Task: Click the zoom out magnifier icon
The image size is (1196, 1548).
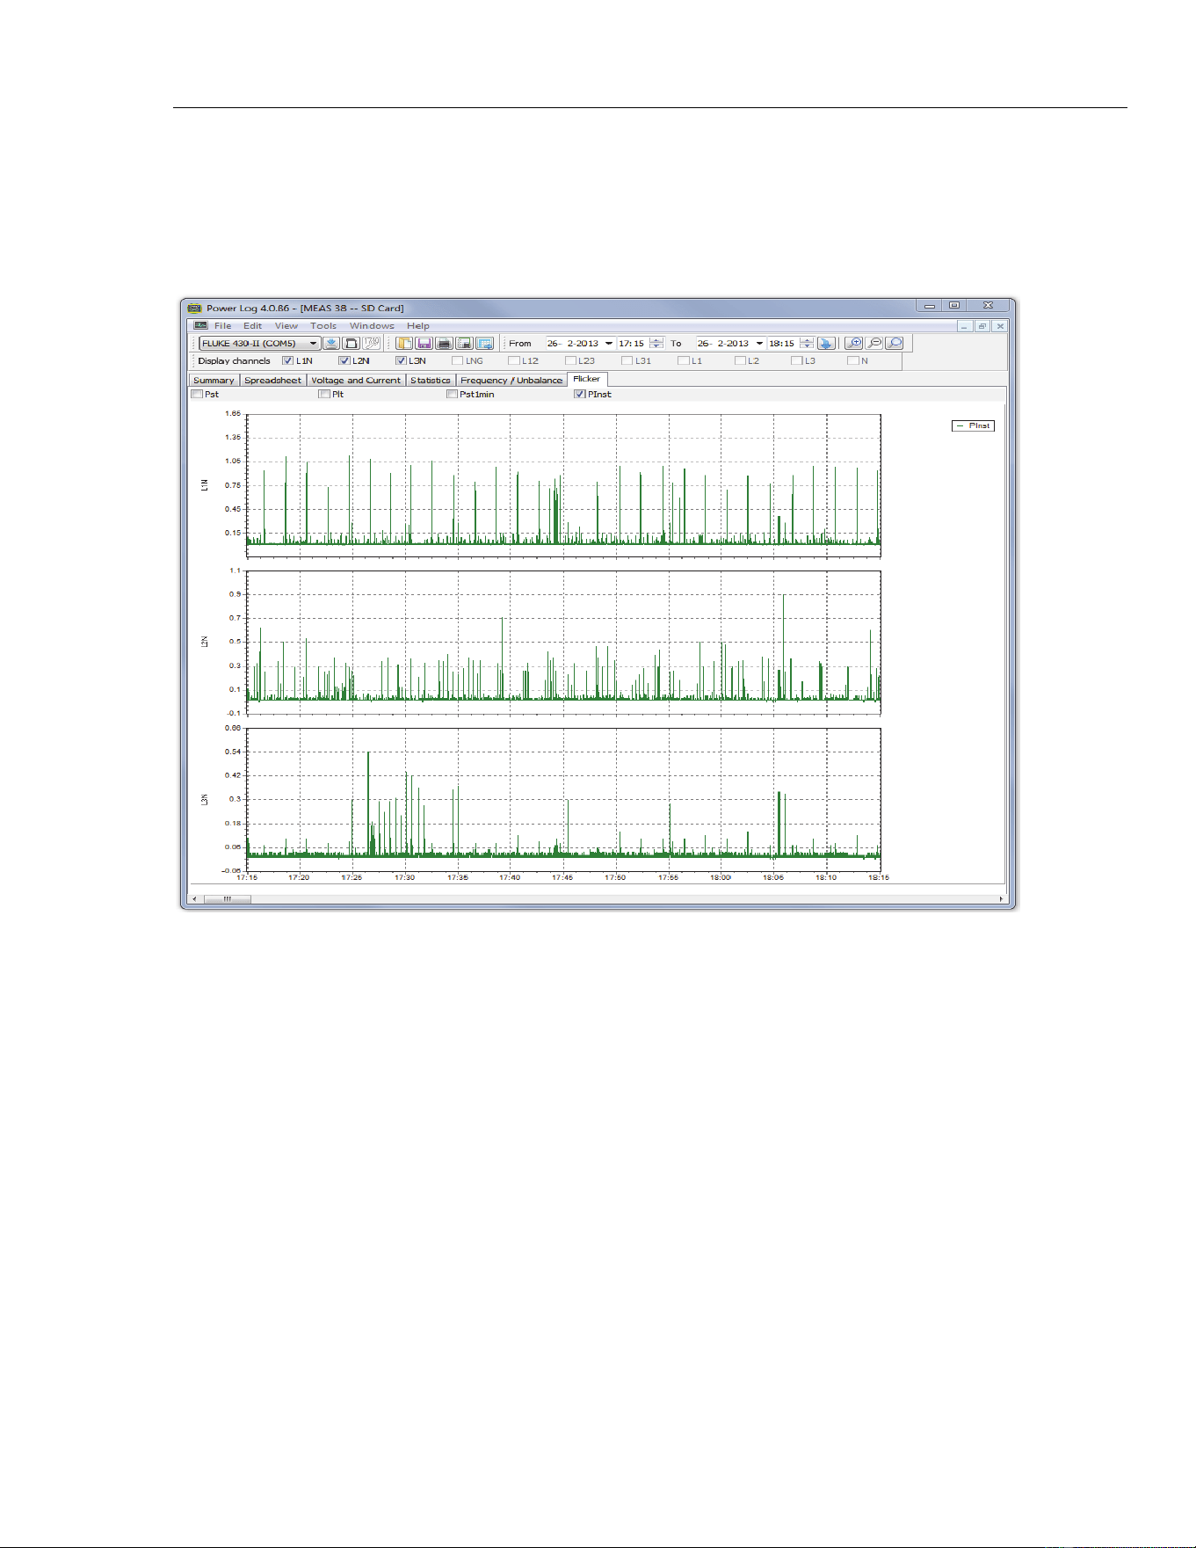Action: pos(873,344)
